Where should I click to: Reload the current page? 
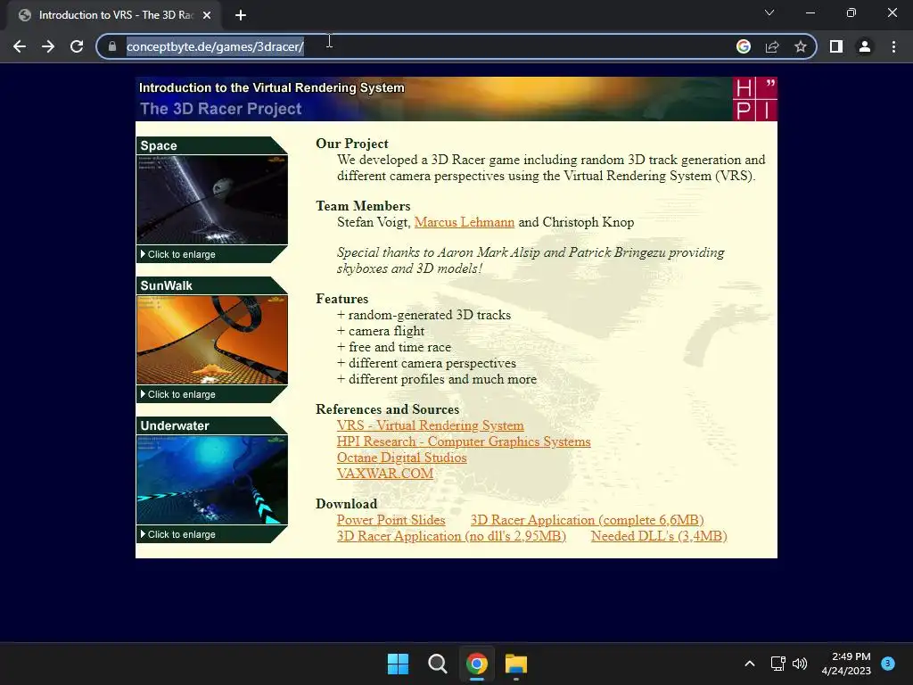[77, 46]
